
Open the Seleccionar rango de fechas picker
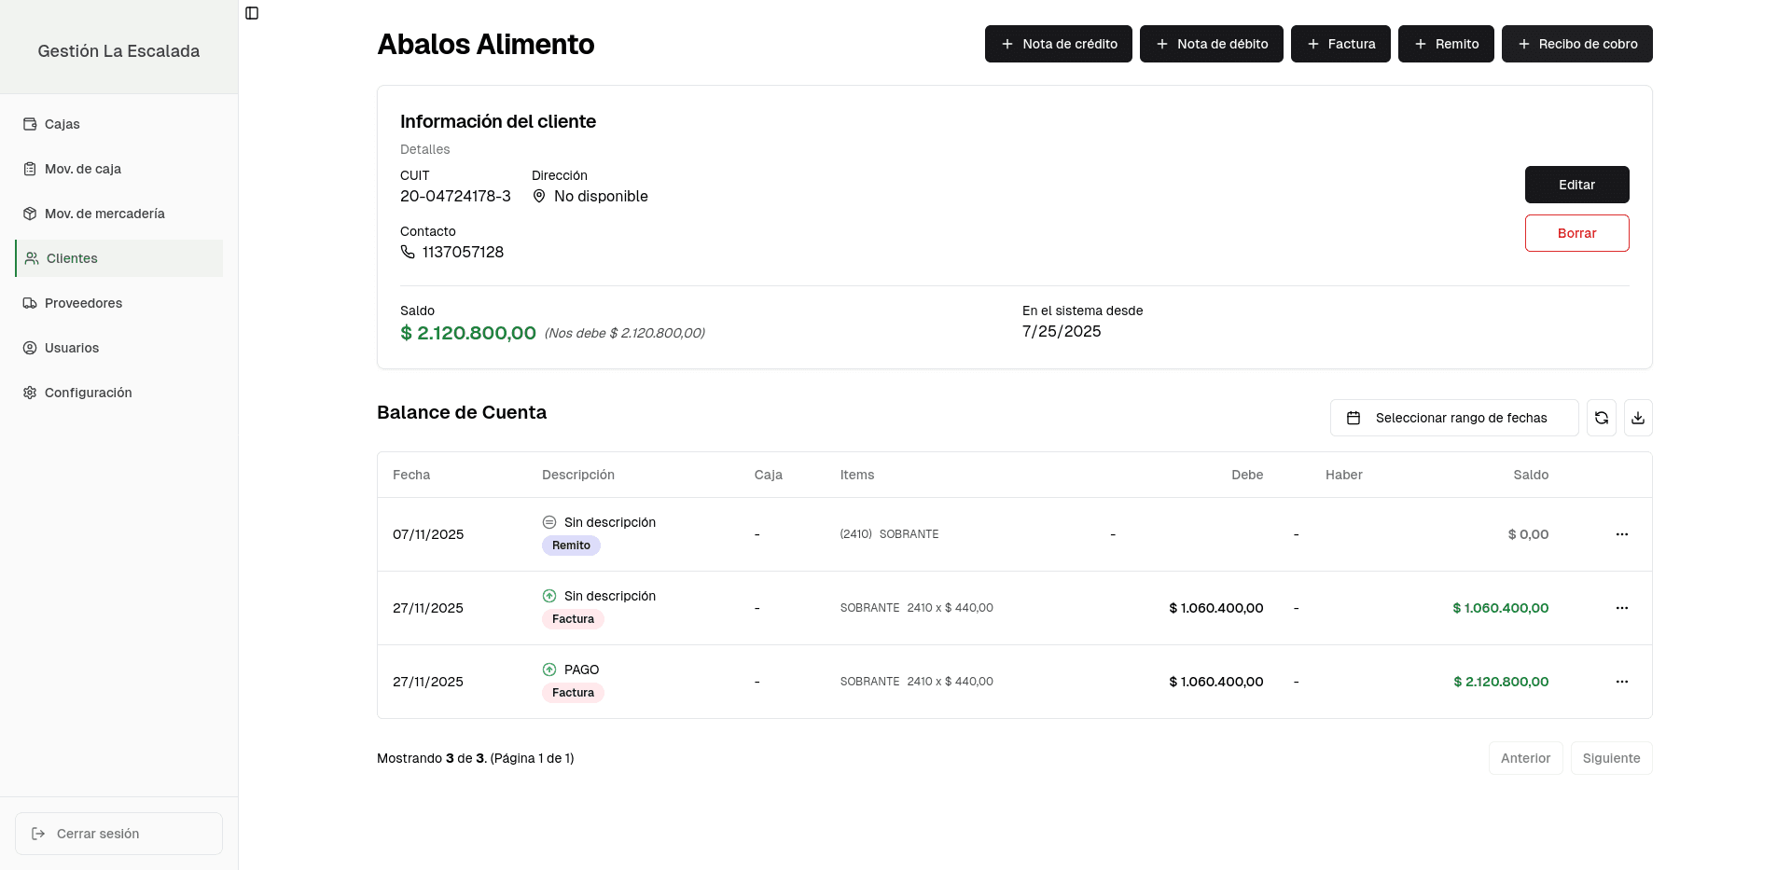[x=1454, y=418]
